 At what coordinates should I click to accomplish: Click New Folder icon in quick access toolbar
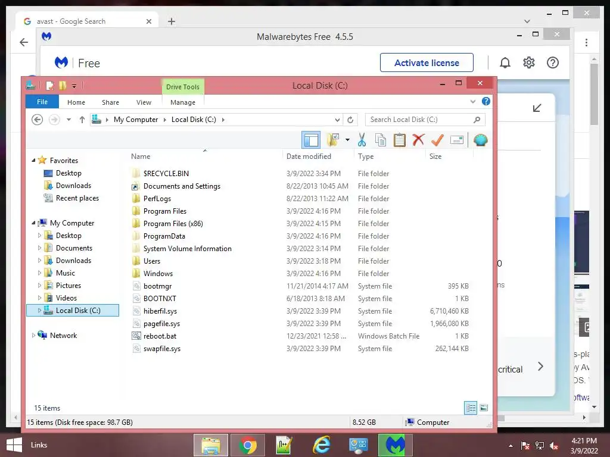(x=62, y=85)
